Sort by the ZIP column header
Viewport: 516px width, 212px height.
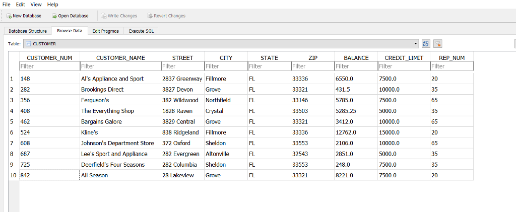click(312, 58)
